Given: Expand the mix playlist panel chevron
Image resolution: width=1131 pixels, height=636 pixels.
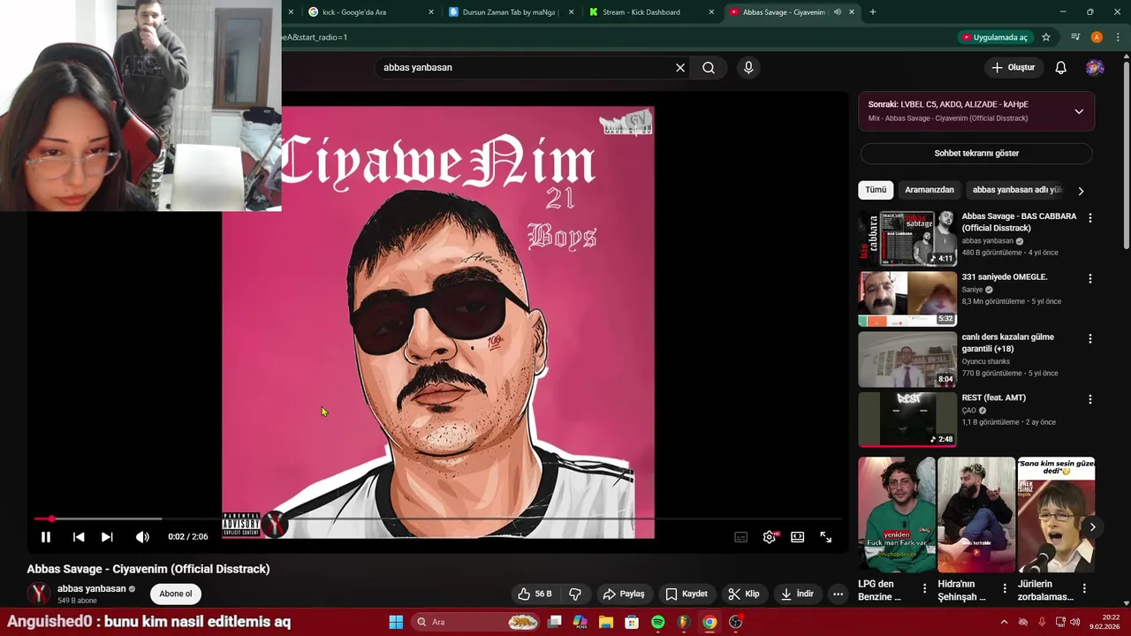Looking at the screenshot, I should 1079,111.
